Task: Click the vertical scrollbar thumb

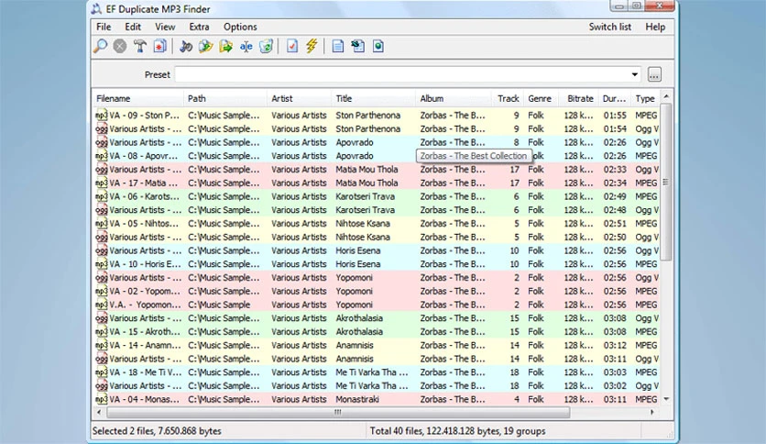Action: coord(666,182)
